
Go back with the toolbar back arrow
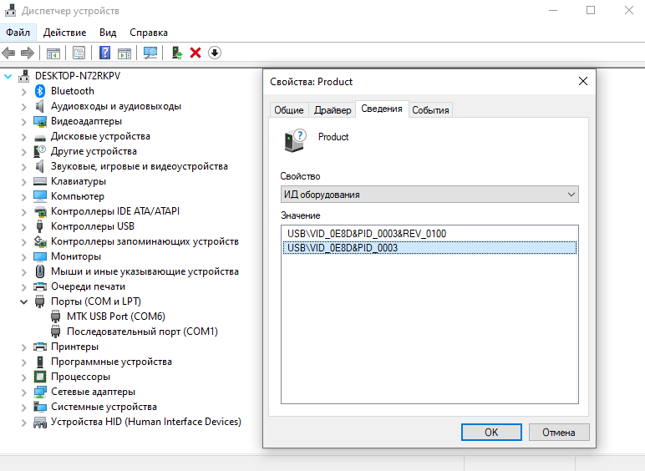8,53
